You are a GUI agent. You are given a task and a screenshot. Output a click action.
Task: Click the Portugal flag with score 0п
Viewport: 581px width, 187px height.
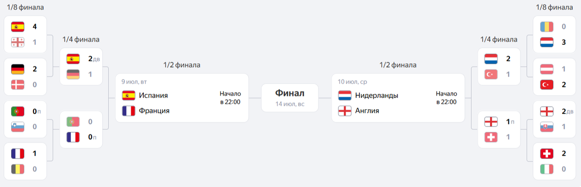[17, 111]
